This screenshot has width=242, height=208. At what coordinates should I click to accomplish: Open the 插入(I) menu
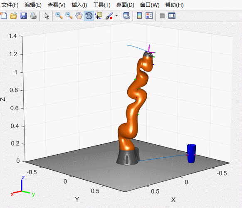tap(79, 5)
